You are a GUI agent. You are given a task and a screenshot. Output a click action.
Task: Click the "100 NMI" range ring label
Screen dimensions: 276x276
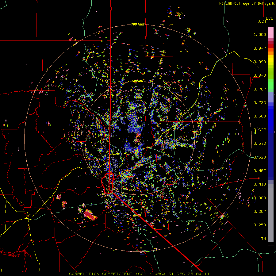coord(138,24)
